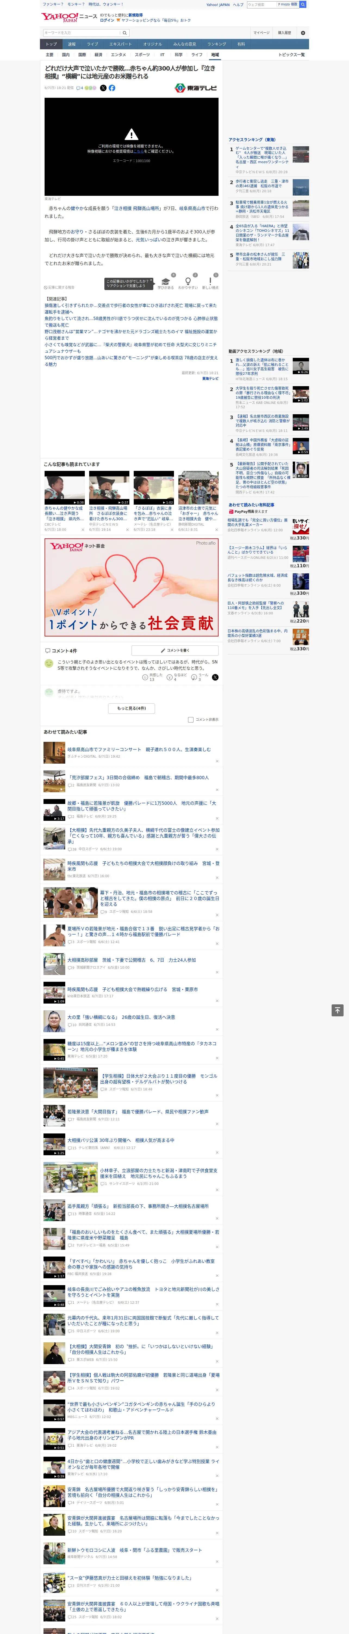The image size is (349, 1634).
Task: Select the エキスパート navigation menu item
Action: pos(120,44)
